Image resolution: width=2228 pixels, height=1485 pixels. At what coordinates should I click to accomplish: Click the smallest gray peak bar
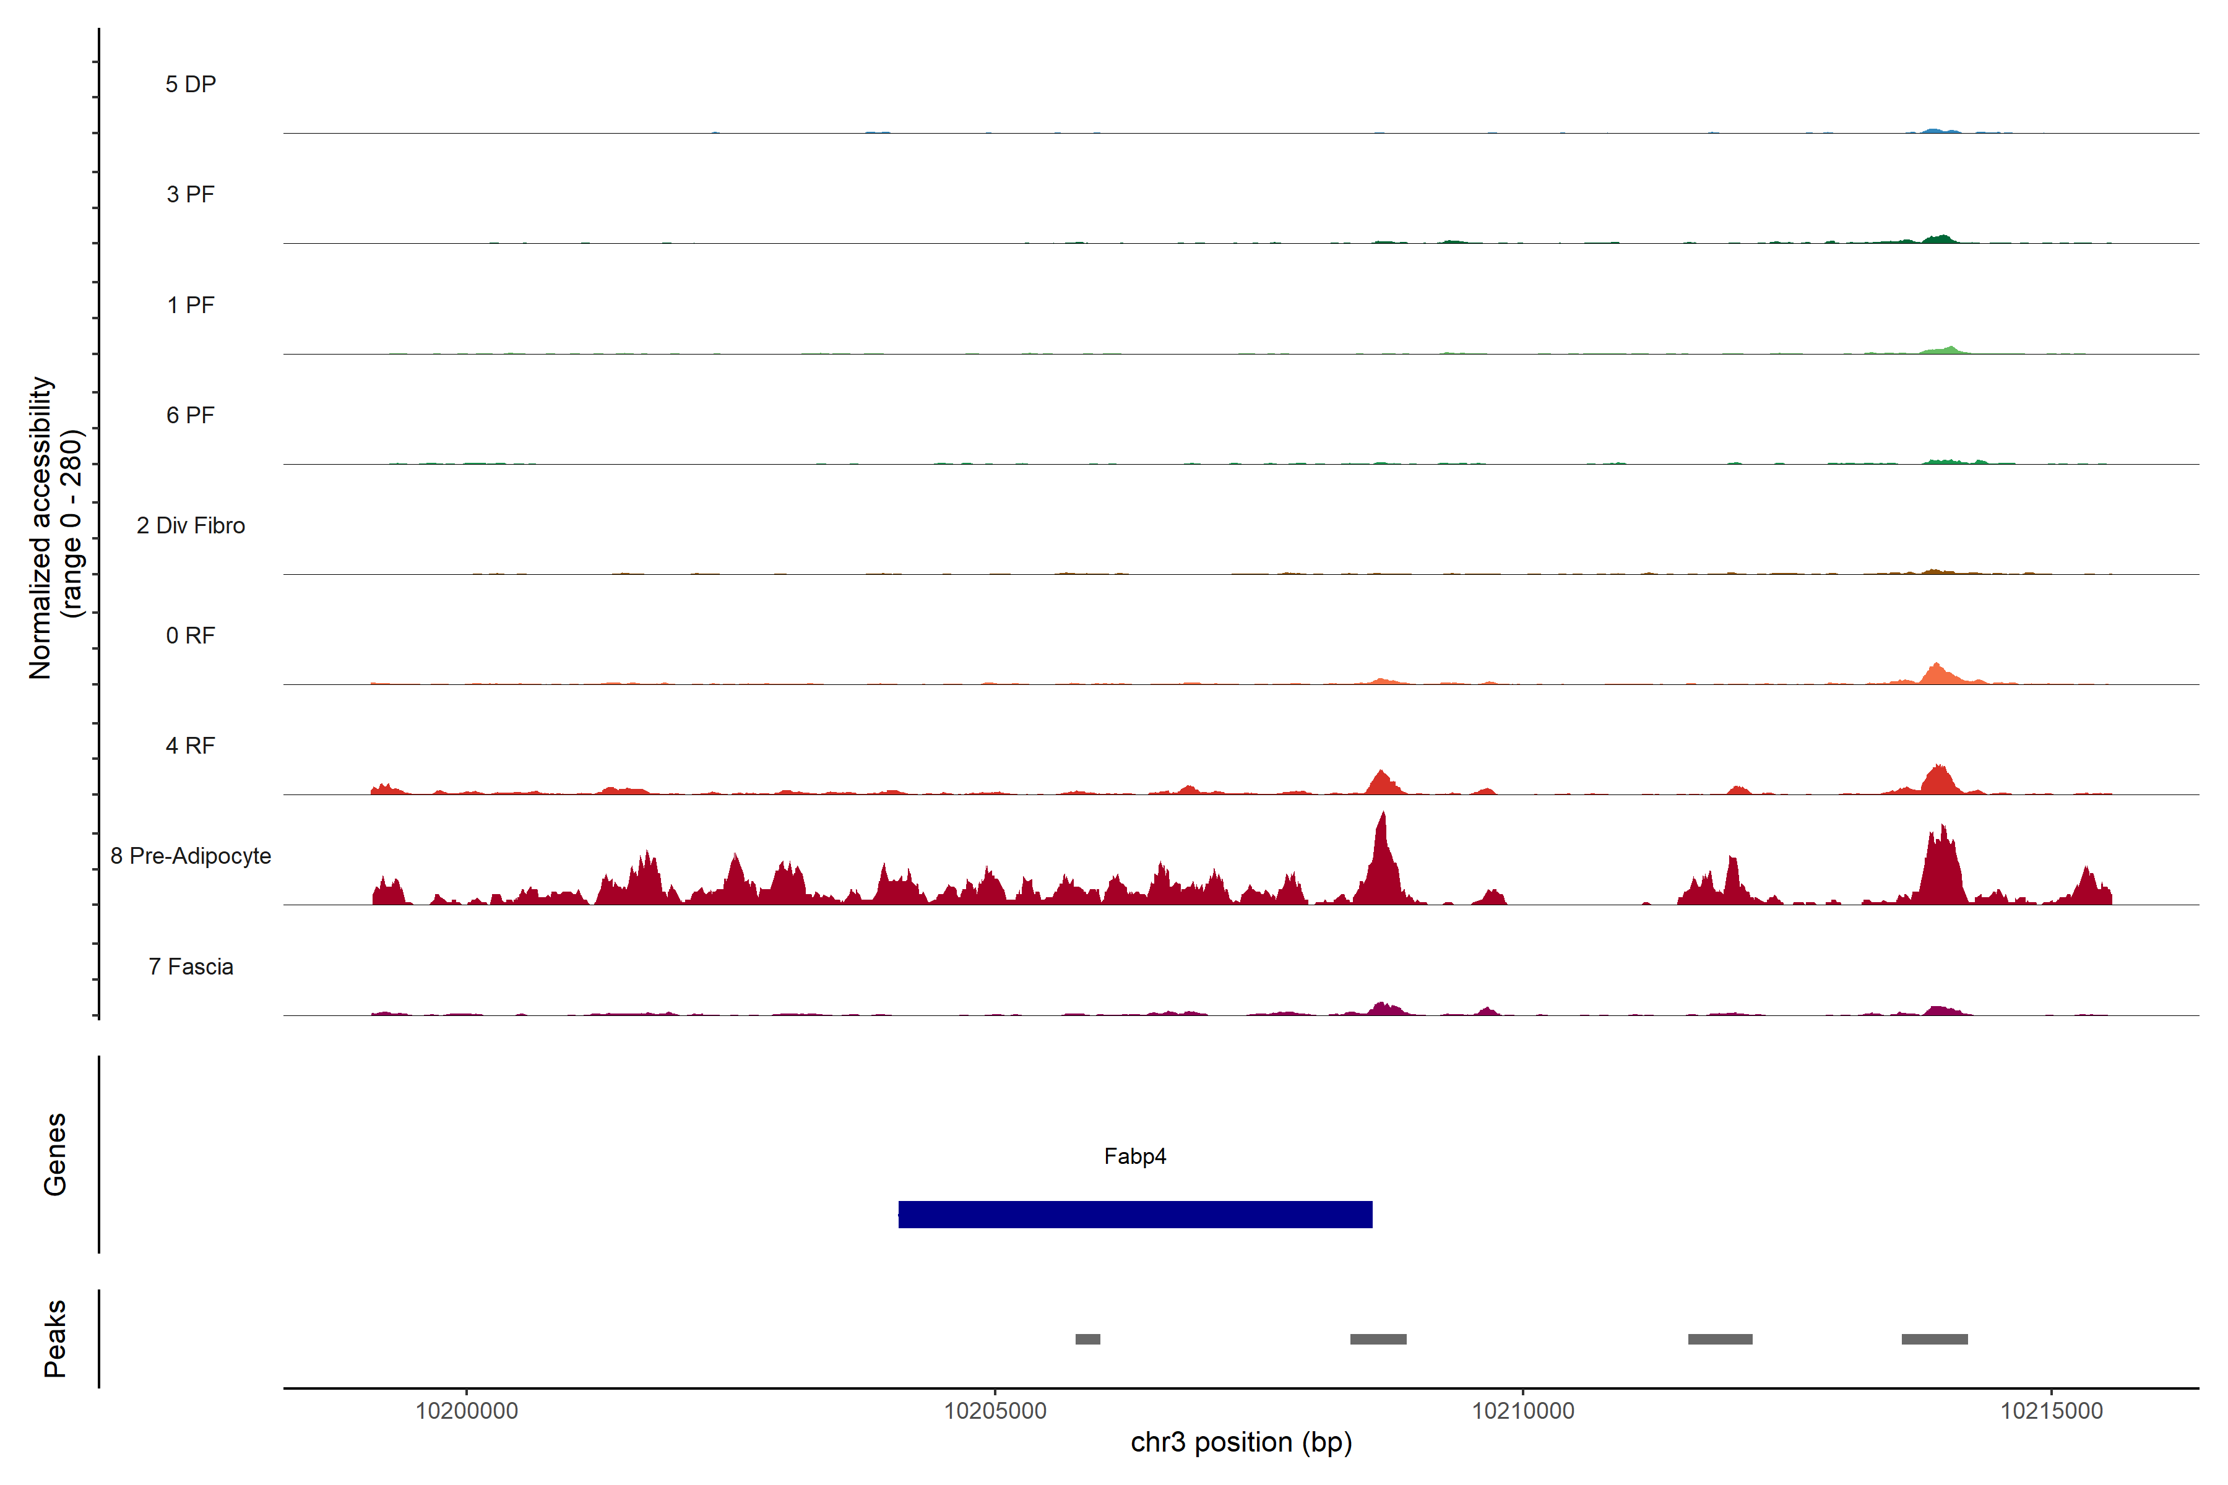[1087, 1339]
